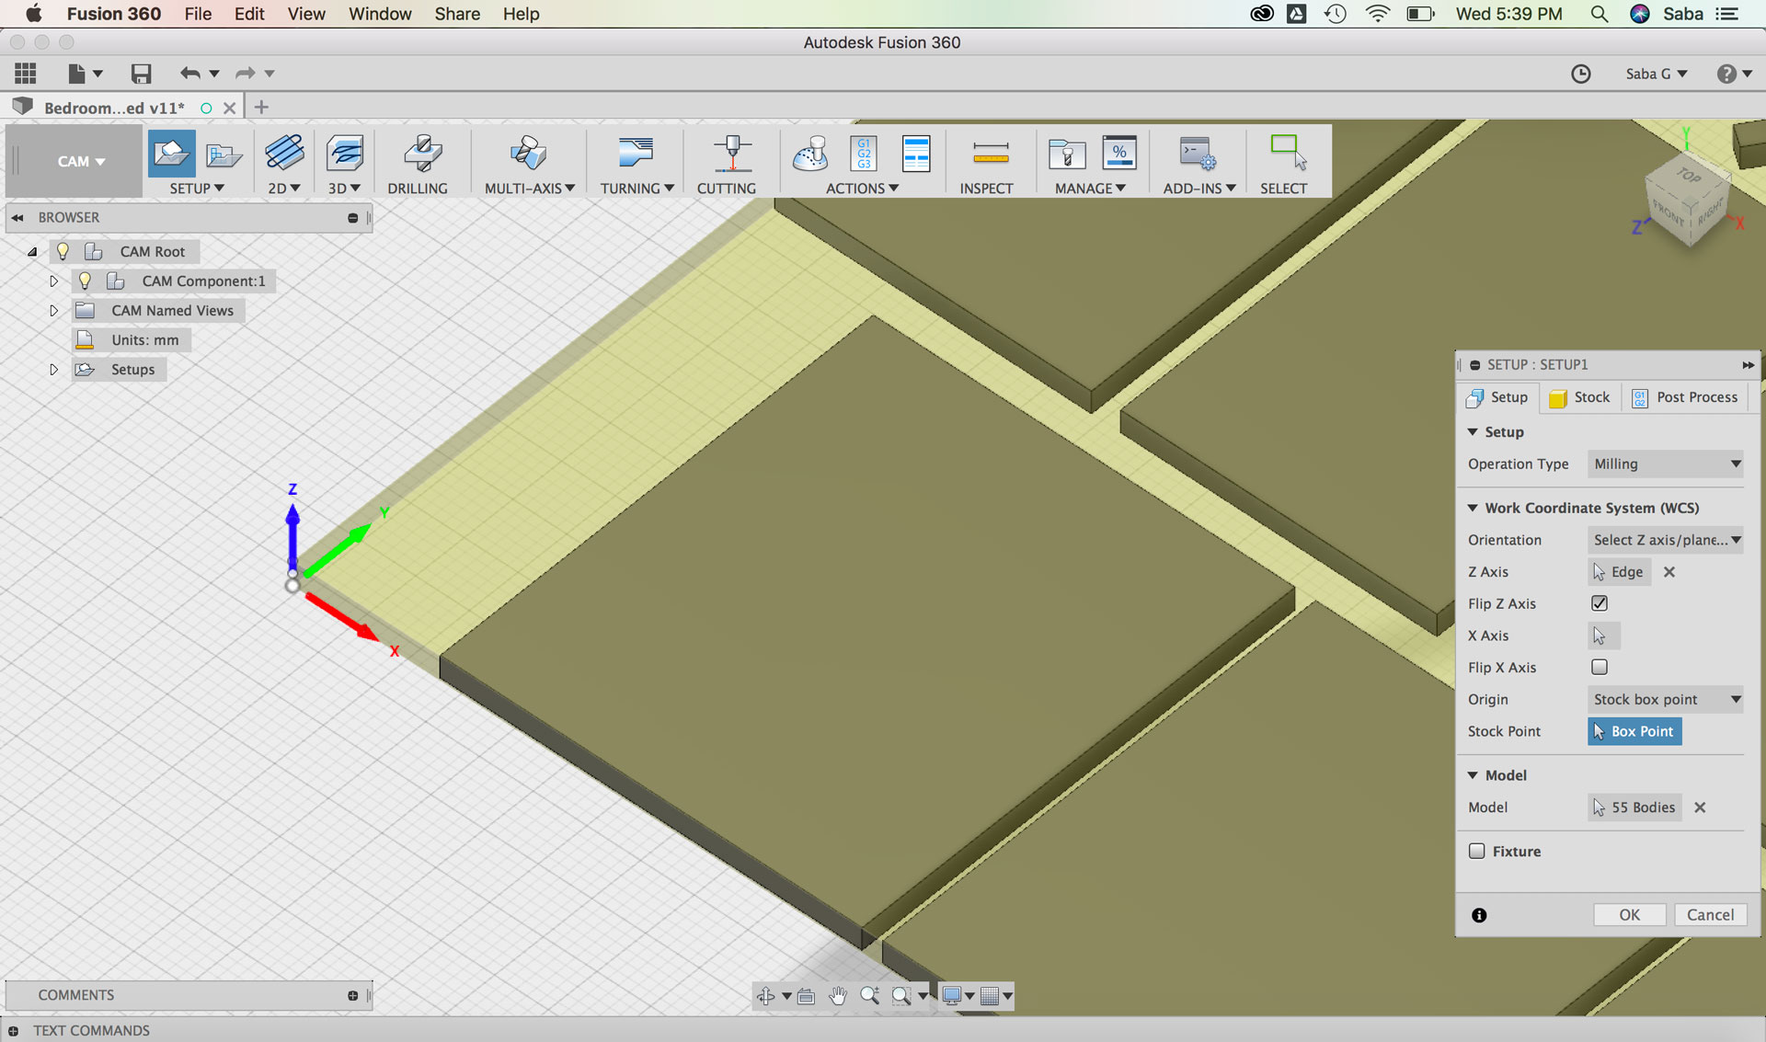1766x1042 pixels.
Task: Click Cancel in the Setup dialog
Action: pos(1710,914)
